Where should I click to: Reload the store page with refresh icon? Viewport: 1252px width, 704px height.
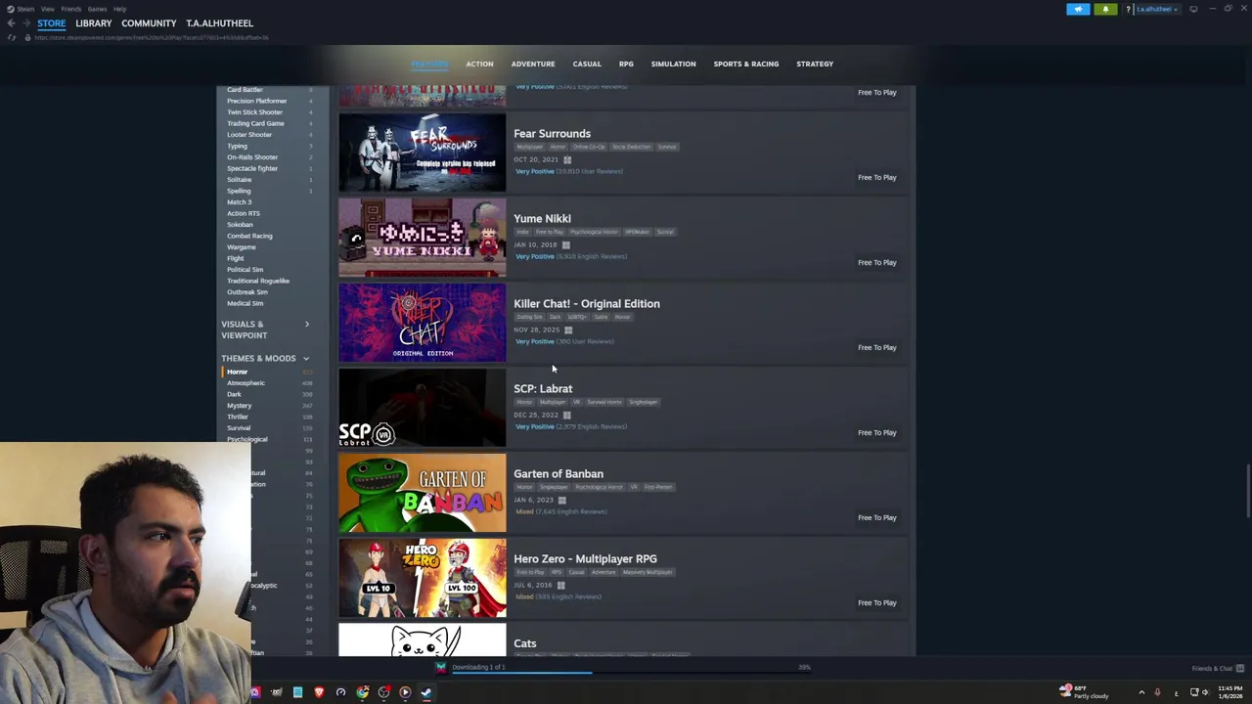click(x=13, y=37)
